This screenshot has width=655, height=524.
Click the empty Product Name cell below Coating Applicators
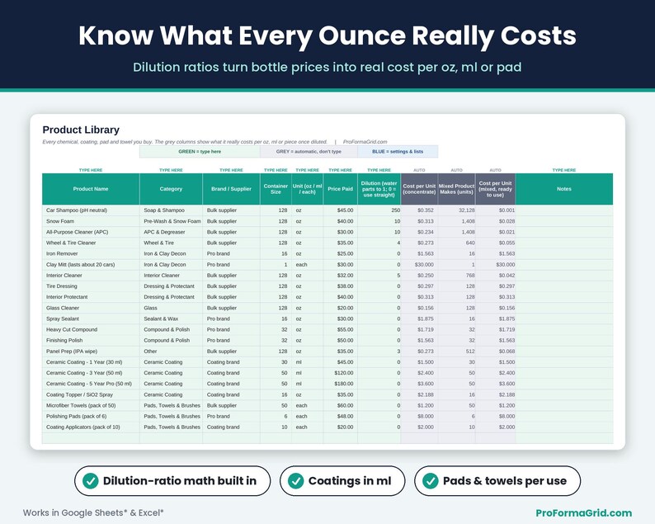(91, 438)
